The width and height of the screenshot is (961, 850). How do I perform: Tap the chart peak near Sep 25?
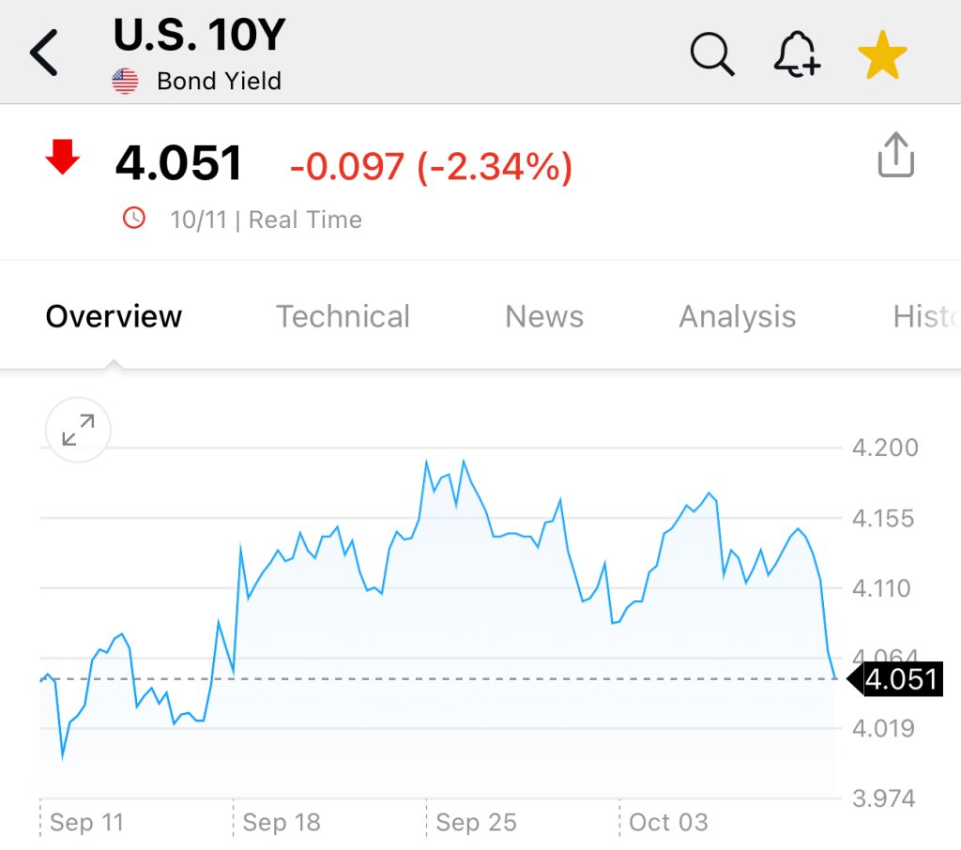click(x=464, y=462)
